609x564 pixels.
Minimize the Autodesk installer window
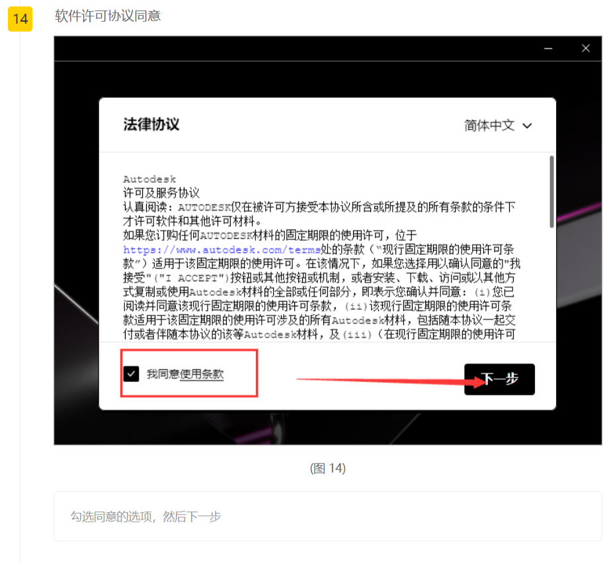548,48
